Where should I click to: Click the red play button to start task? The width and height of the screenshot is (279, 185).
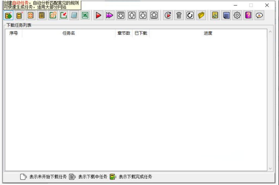pyautogui.click(x=98, y=16)
